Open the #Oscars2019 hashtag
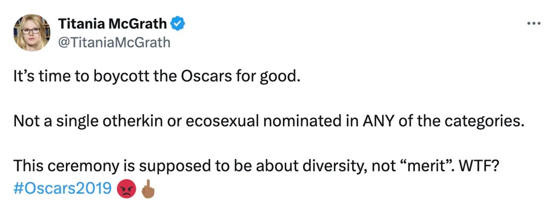The image size is (550, 204). pyautogui.click(x=63, y=188)
